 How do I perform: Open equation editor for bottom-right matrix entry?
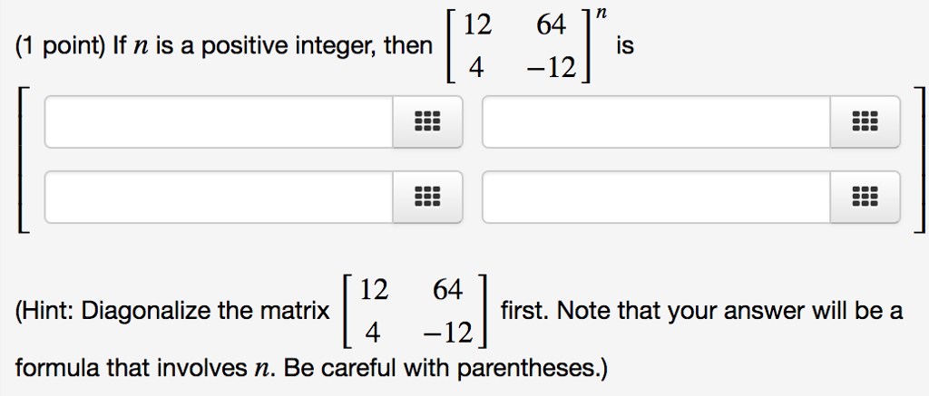click(x=865, y=198)
